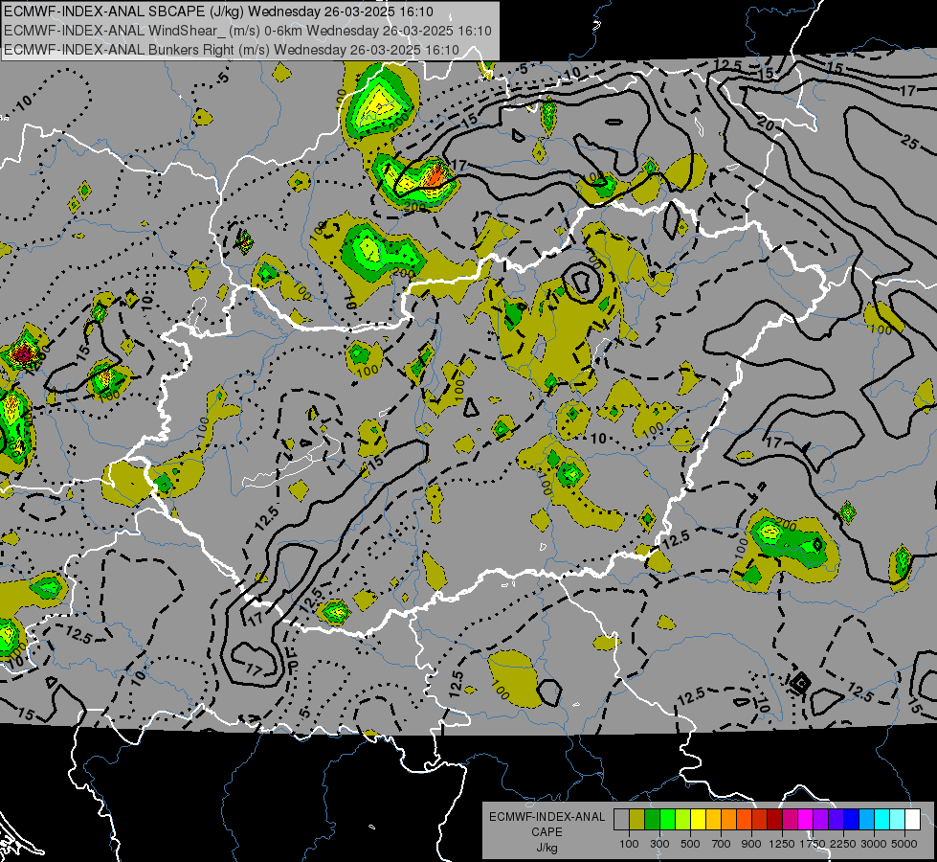Screen dimensions: 937x862
Task: Click the 20 contour label on the map
Action: (766, 125)
